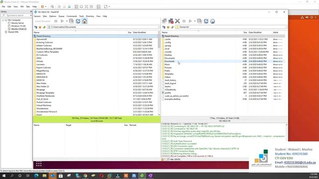Click VMware full screen icon

point(86,6)
